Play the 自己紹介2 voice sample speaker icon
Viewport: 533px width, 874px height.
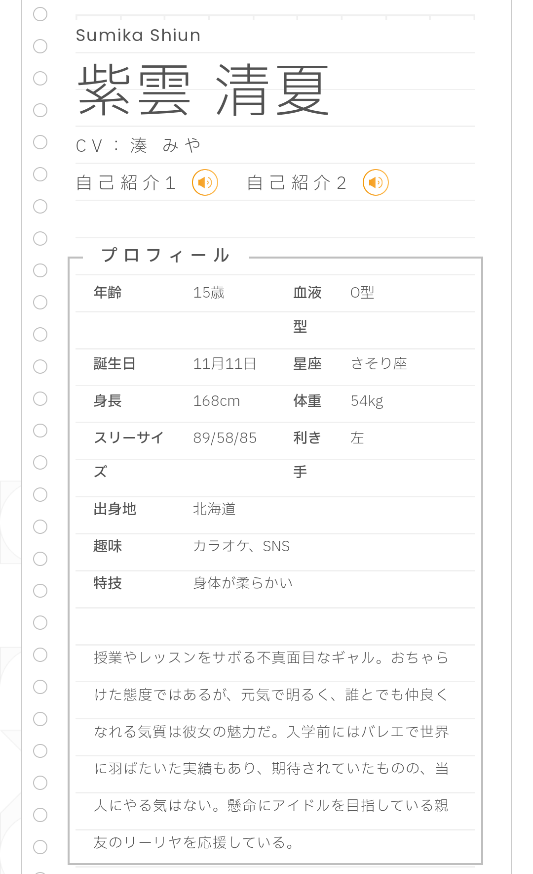(x=376, y=182)
